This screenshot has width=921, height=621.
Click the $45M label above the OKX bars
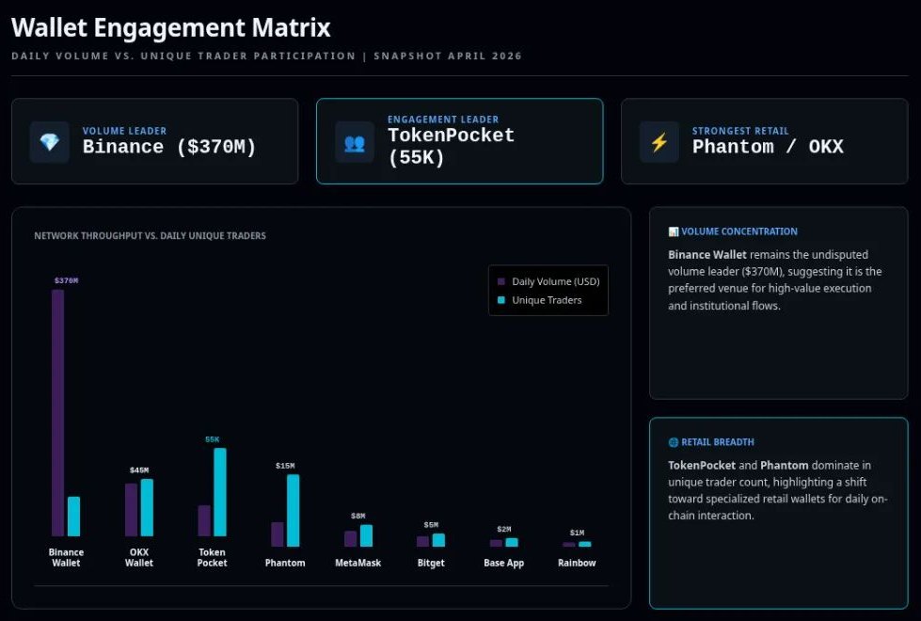[x=139, y=470]
